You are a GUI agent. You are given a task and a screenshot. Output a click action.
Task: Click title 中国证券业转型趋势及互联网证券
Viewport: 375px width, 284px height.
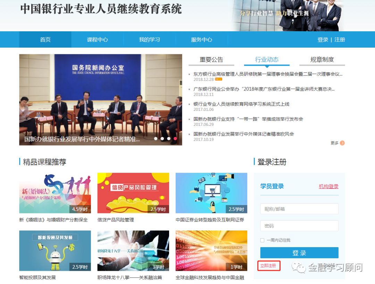point(210,220)
